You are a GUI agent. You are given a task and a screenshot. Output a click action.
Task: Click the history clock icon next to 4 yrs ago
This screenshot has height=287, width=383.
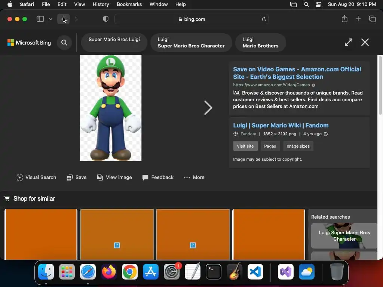[326, 134]
